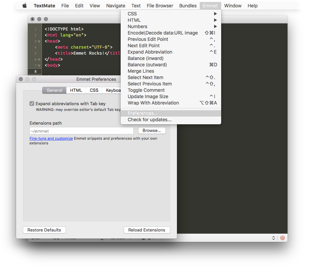Choose Expand Abbreviation
Screen dimensions: 315x268
(171, 52)
